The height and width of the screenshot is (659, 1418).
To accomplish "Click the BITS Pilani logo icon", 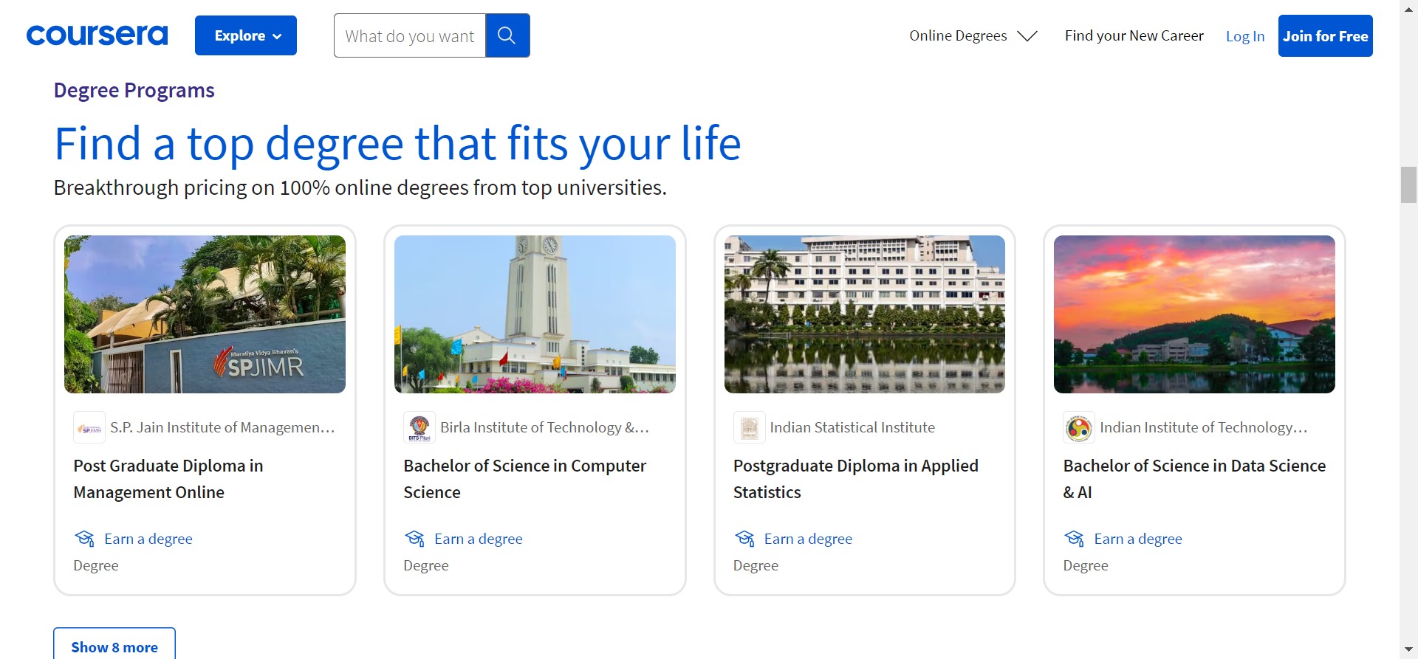I will (419, 428).
